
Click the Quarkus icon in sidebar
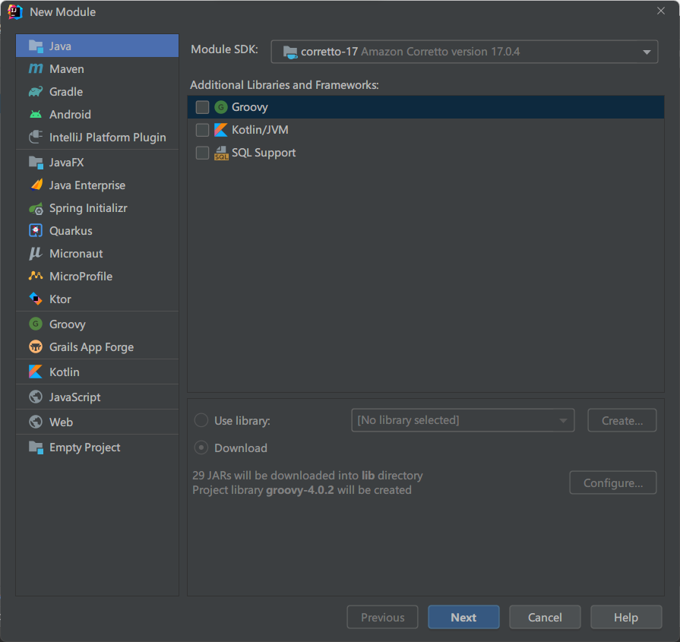pos(36,231)
